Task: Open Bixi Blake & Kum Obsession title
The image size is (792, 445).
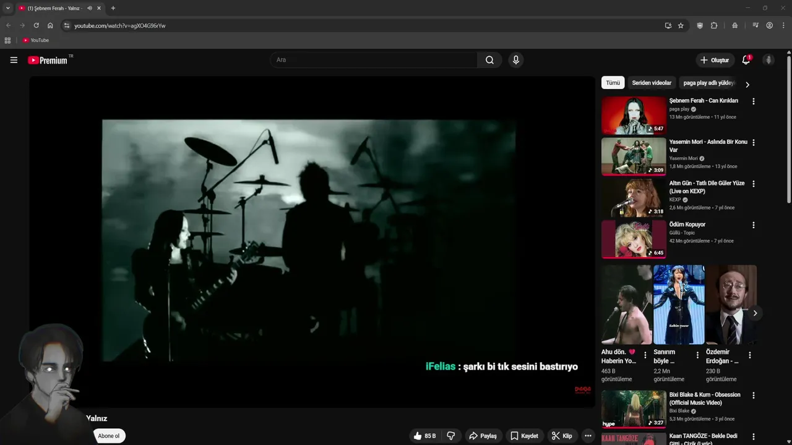Action: [x=705, y=399]
